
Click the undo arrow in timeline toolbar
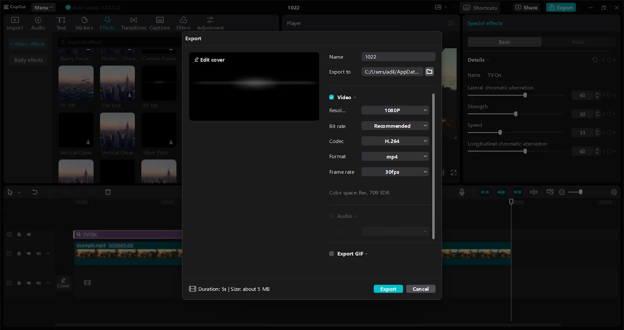point(35,192)
